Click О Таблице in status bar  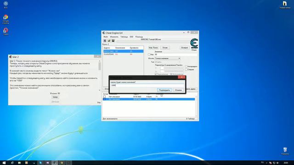pos(190,119)
